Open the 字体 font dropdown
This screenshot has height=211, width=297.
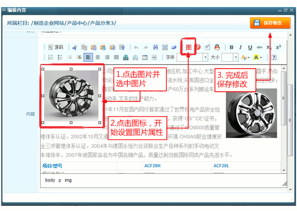click(206, 57)
